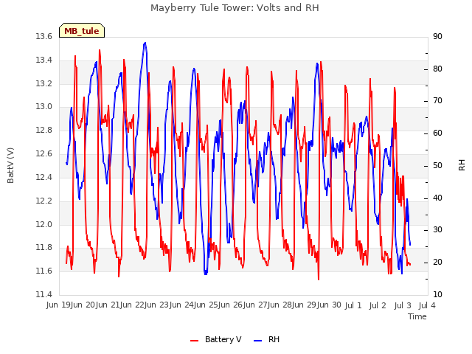Screen dimensions: 472x354
Task: Click the 90 tick on RH axis
Action: [437, 37]
